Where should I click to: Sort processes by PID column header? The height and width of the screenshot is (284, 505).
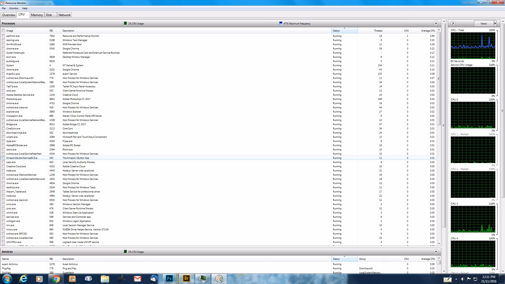click(x=54, y=31)
